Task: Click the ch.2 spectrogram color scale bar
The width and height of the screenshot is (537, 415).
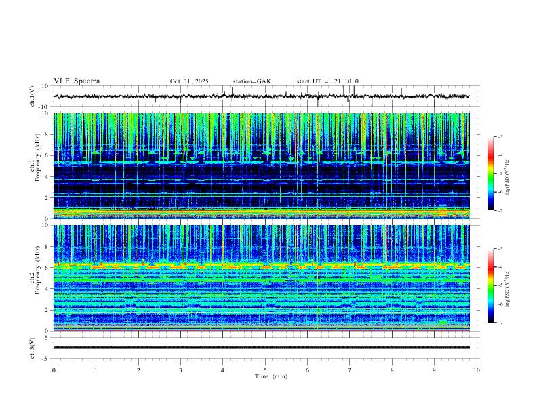Action: [x=490, y=285]
